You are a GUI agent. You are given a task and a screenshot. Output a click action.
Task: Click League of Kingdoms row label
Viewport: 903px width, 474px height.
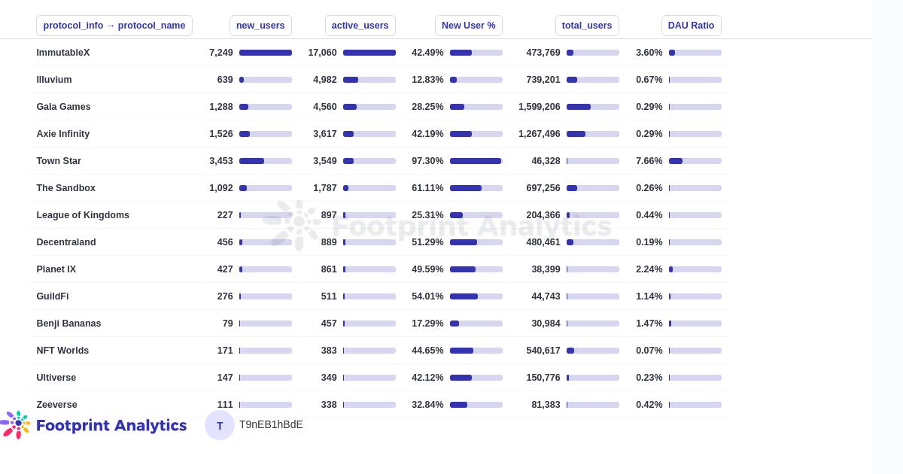point(83,215)
